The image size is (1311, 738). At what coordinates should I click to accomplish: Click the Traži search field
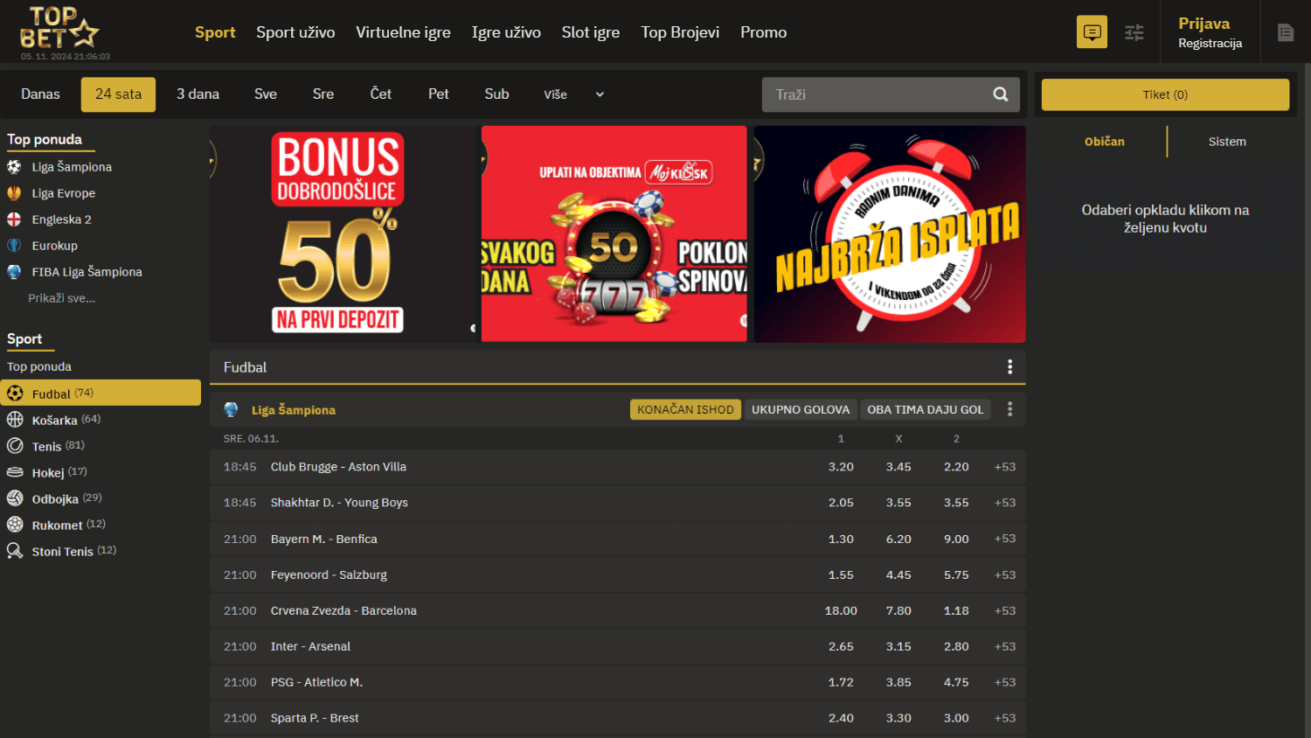pyautogui.click(x=891, y=94)
